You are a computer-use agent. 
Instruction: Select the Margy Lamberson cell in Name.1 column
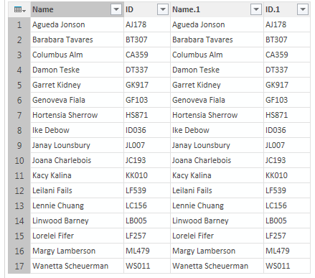pyautogui.click(x=217, y=251)
